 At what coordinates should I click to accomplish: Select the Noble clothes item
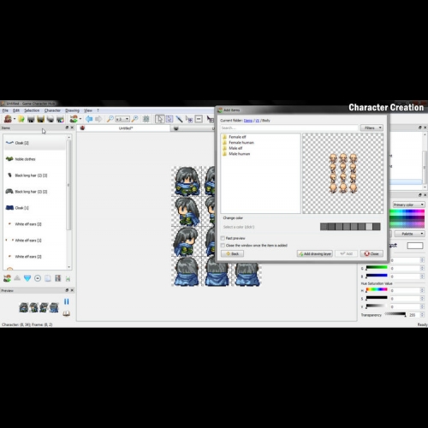(34, 159)
